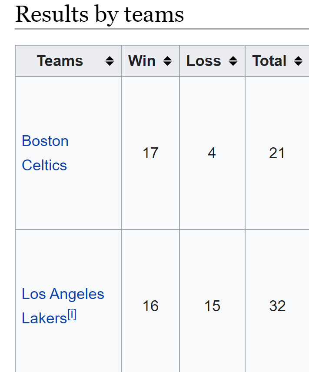Select the Lakers loss count 15

[x=212, y=306]
